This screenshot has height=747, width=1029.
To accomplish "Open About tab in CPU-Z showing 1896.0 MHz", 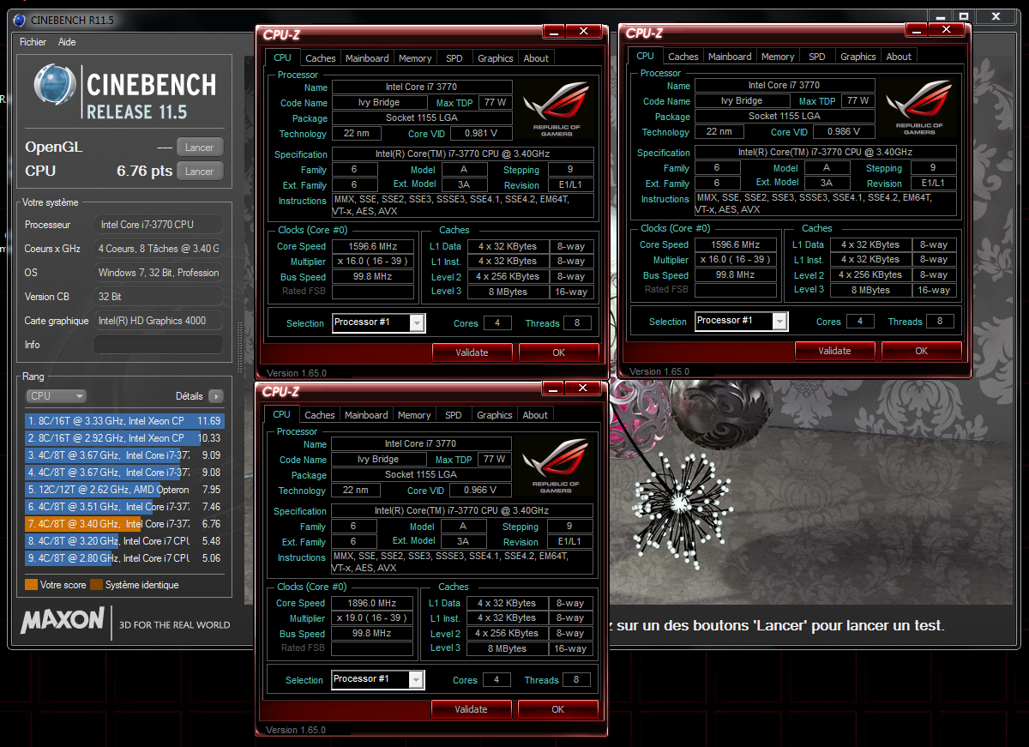I will point(535,415).
